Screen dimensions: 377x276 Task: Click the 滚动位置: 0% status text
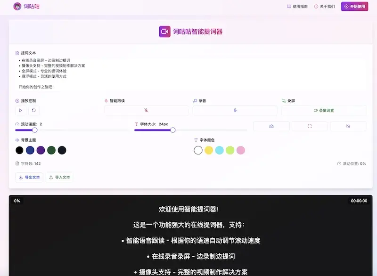click(x=354, y=163)
